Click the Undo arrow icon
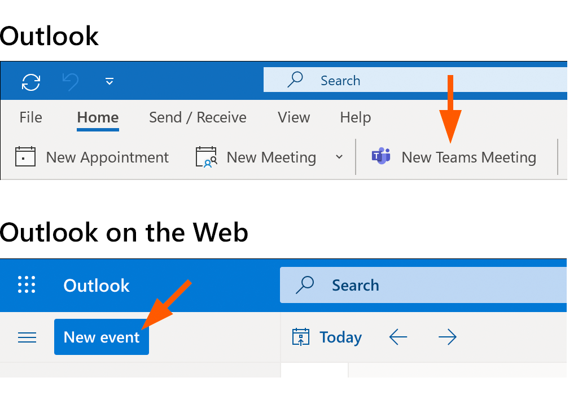 71,82
